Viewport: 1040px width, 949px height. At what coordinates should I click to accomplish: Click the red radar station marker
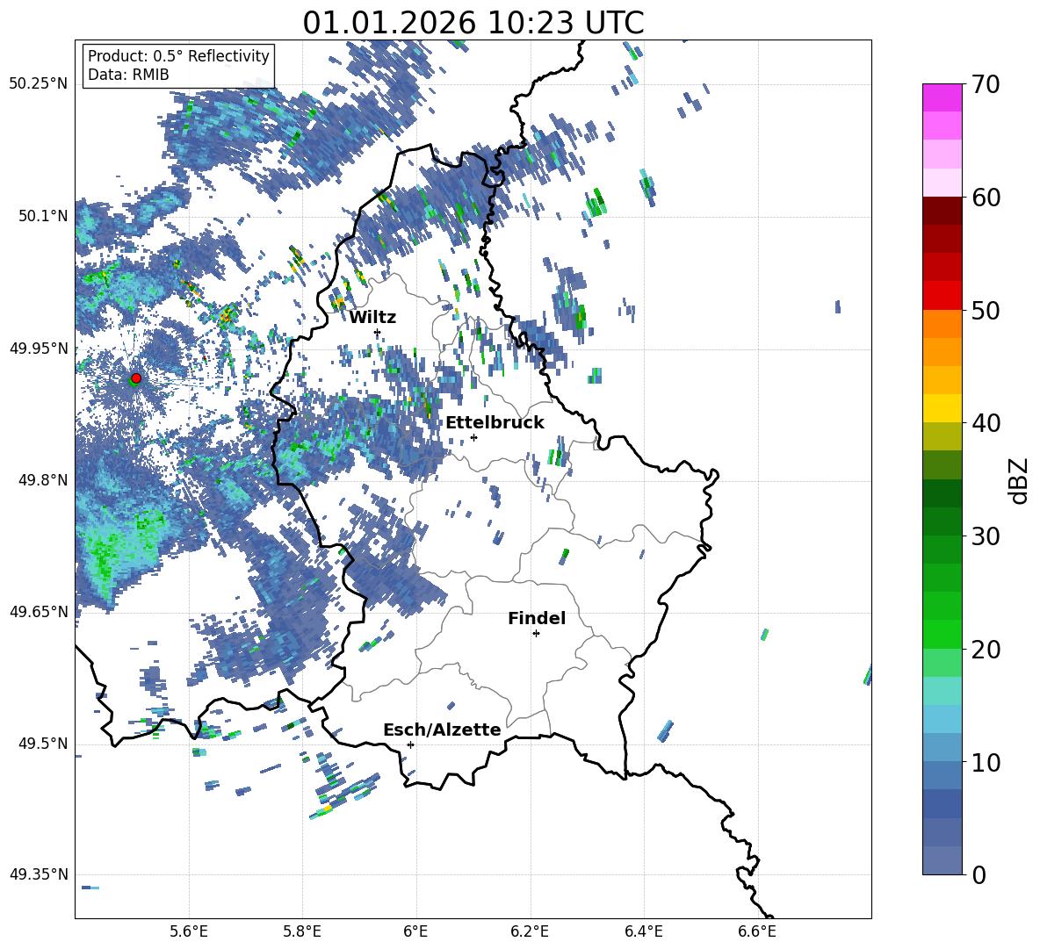[x=136, y=378]
